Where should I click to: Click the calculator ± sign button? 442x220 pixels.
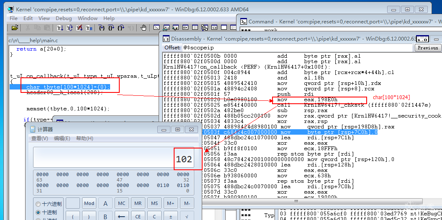[171, 216]
